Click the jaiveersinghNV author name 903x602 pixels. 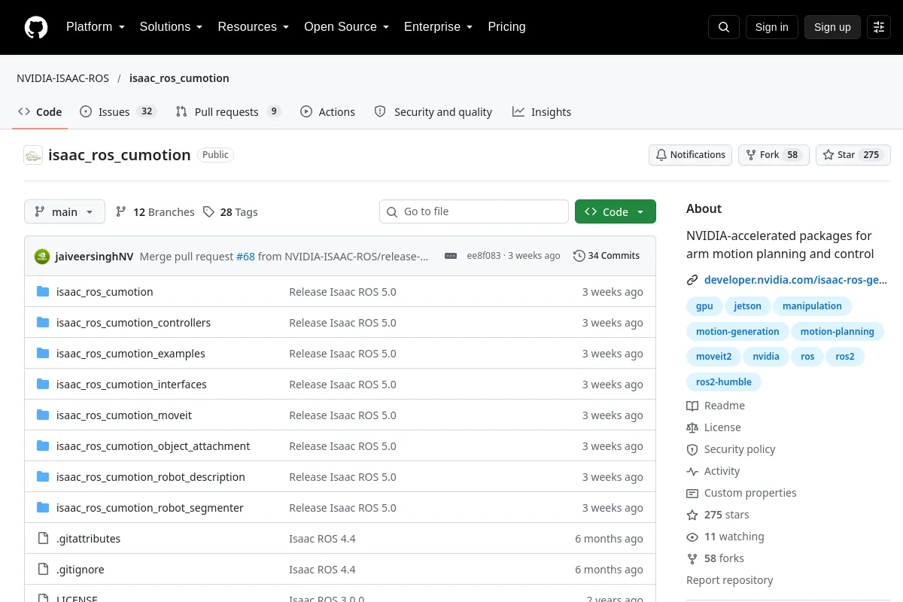[x=95, y=257]
